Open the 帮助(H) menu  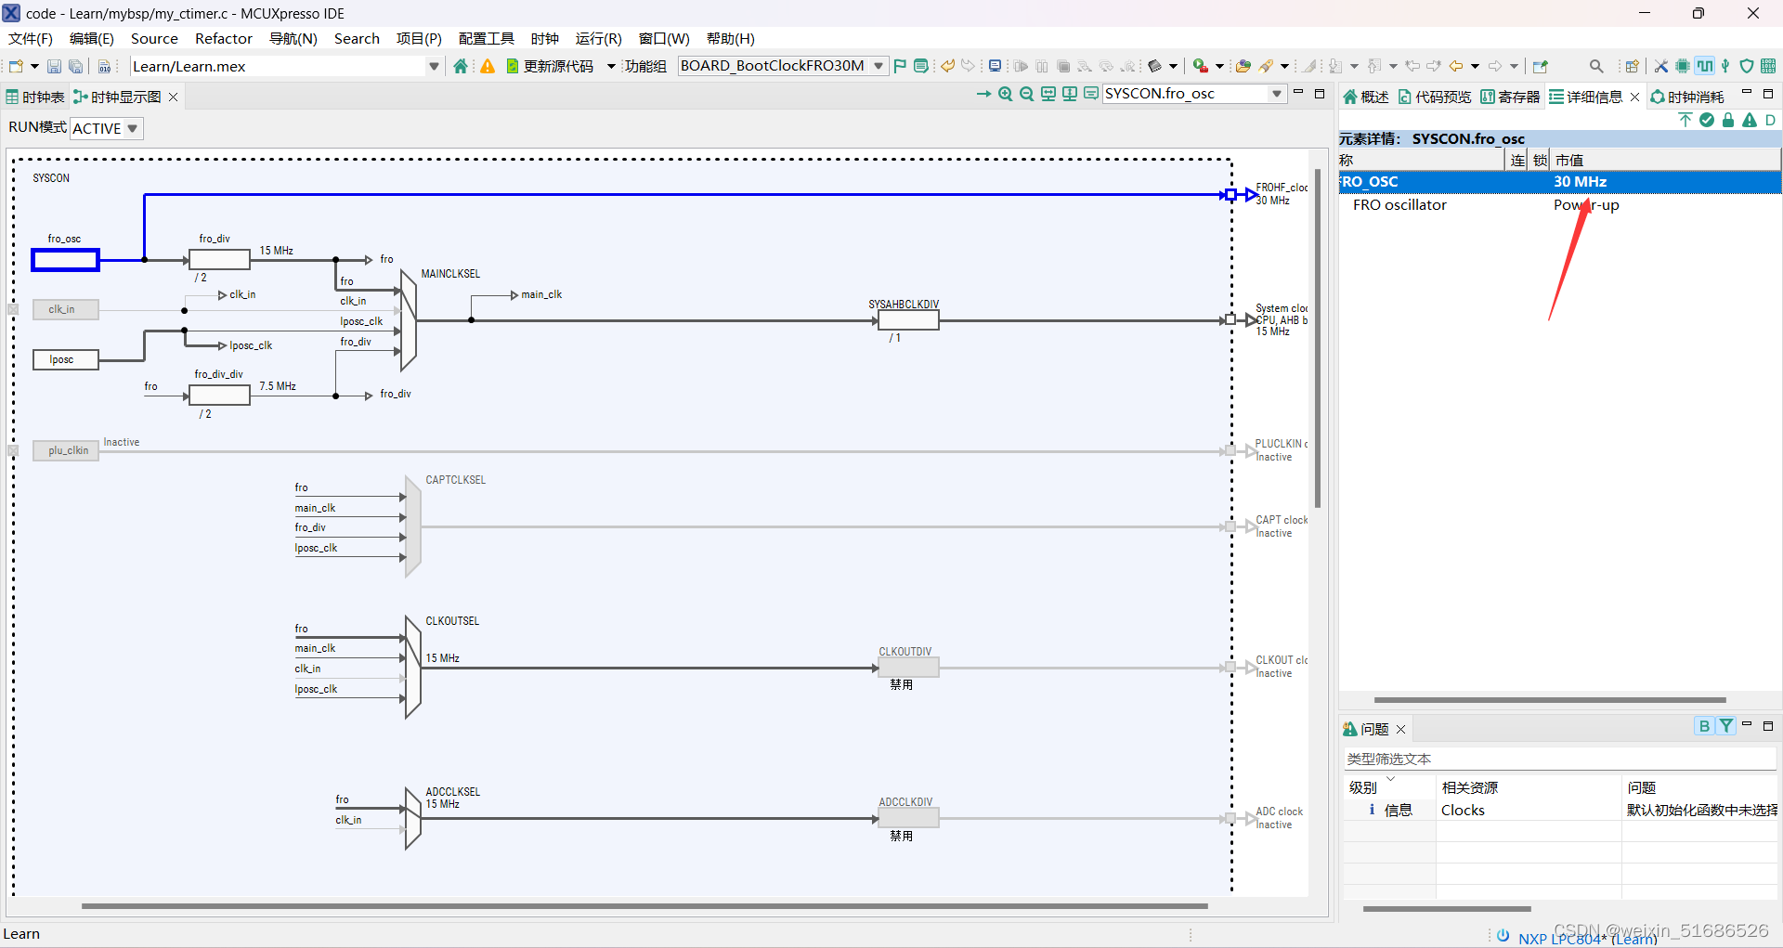pyautogui.click(x=730, y=38)
